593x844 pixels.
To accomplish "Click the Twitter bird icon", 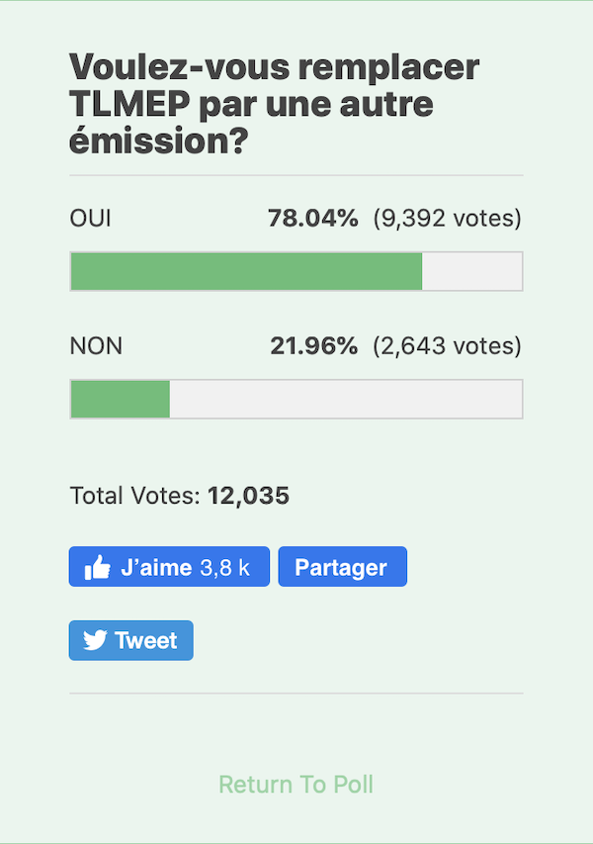I will 94,640.
